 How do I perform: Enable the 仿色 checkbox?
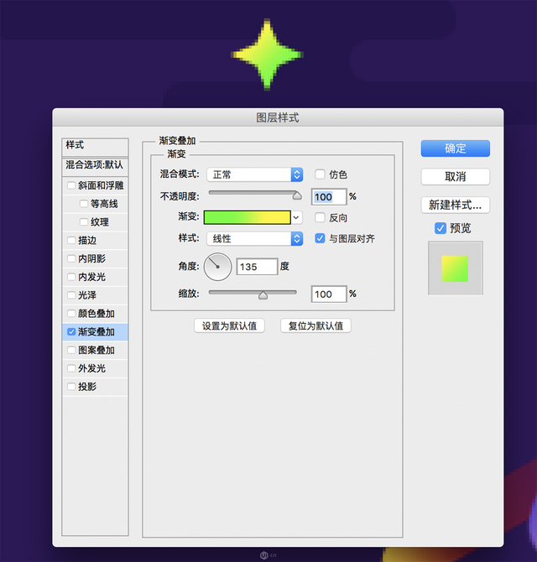(320, 174)
